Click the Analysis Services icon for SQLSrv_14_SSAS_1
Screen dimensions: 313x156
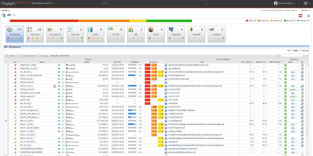click(67, 135)
